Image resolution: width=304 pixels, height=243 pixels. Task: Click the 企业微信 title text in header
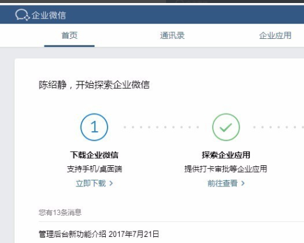(x=49, y=15)
